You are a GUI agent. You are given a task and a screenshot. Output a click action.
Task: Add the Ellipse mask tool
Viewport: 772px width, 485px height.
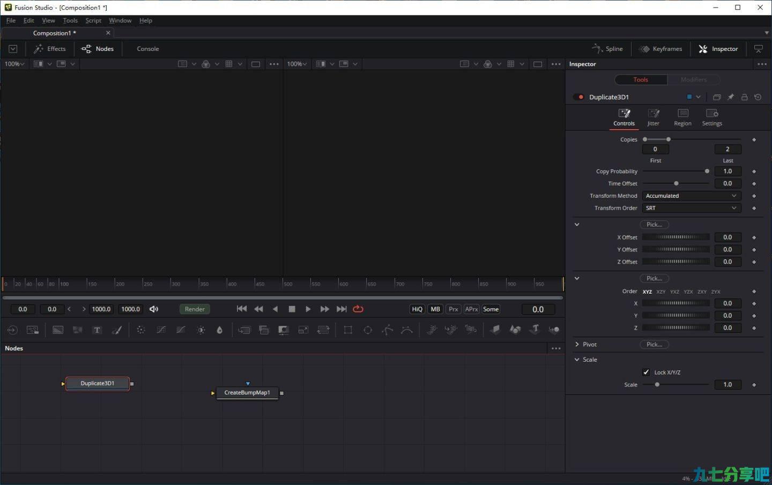coord(368,330)
